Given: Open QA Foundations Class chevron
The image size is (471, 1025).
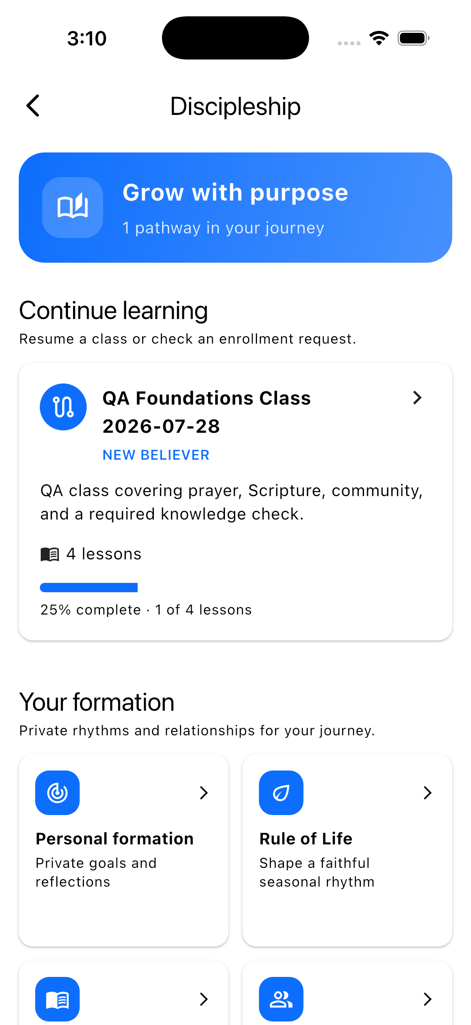Looking at the screenshot, I should click(x=417, y=398).
